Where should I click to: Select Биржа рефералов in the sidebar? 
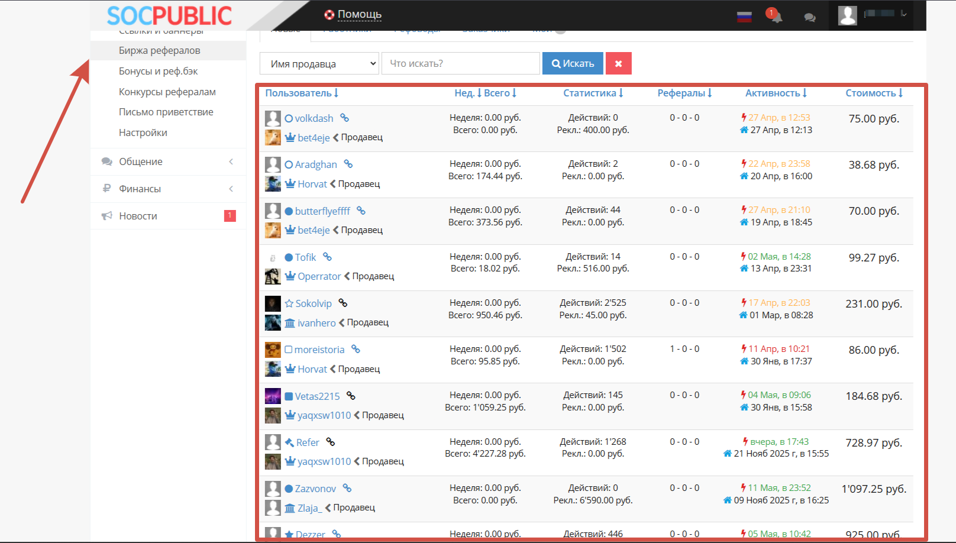click(168, 50)
